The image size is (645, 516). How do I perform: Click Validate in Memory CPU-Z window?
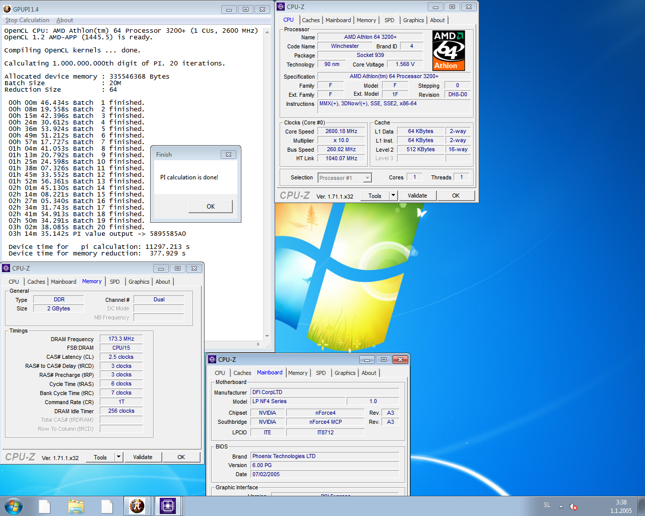click(143, 457)
